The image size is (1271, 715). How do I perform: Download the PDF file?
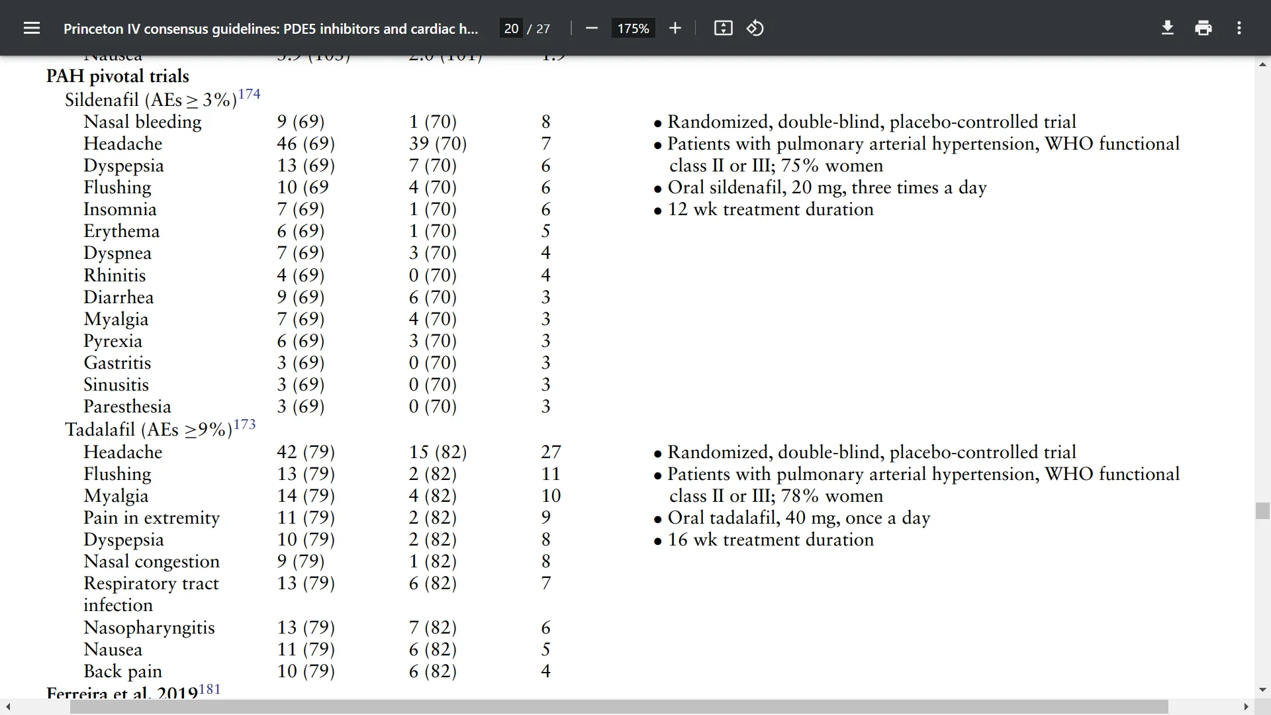(x=1168, y=28)
